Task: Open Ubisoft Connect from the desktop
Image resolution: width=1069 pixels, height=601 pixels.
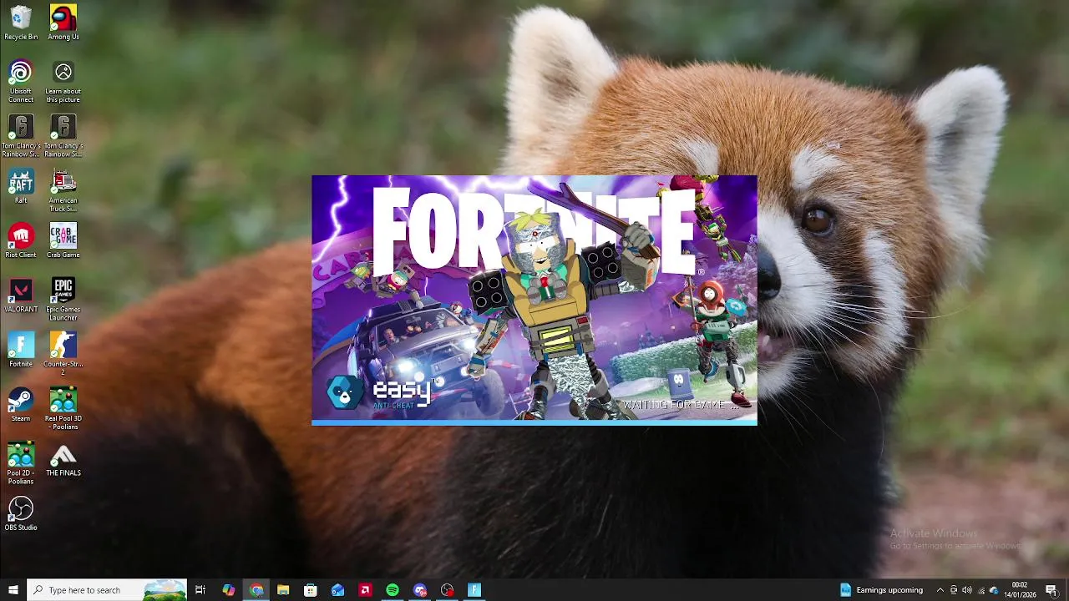Action: tap(21, 81)
